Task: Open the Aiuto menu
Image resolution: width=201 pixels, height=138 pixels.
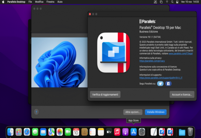Action: click(x=60, y=2)
